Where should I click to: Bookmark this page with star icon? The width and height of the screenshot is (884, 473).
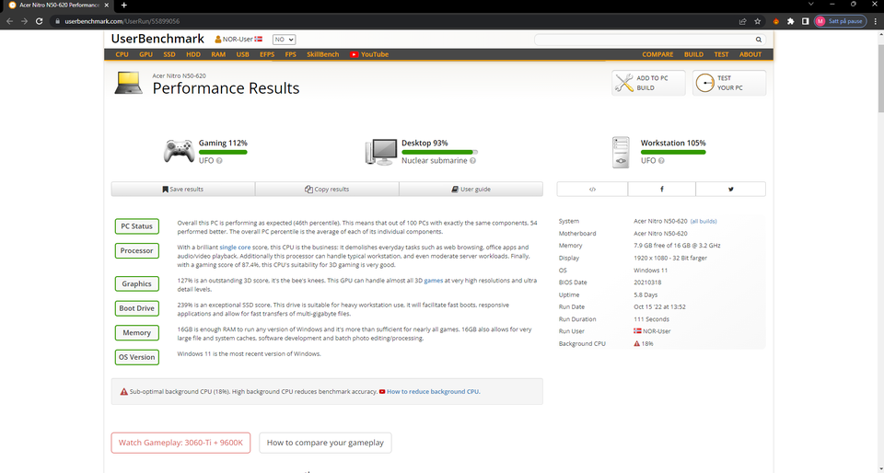coord(758,21)
